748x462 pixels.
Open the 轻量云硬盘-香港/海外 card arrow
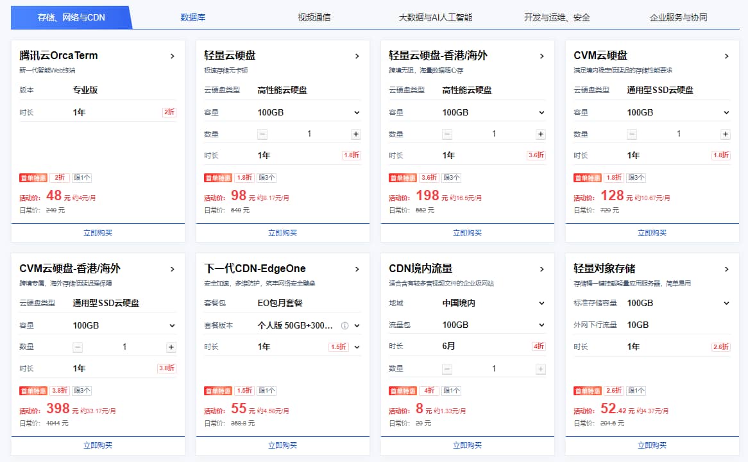(x=541, y=56)
